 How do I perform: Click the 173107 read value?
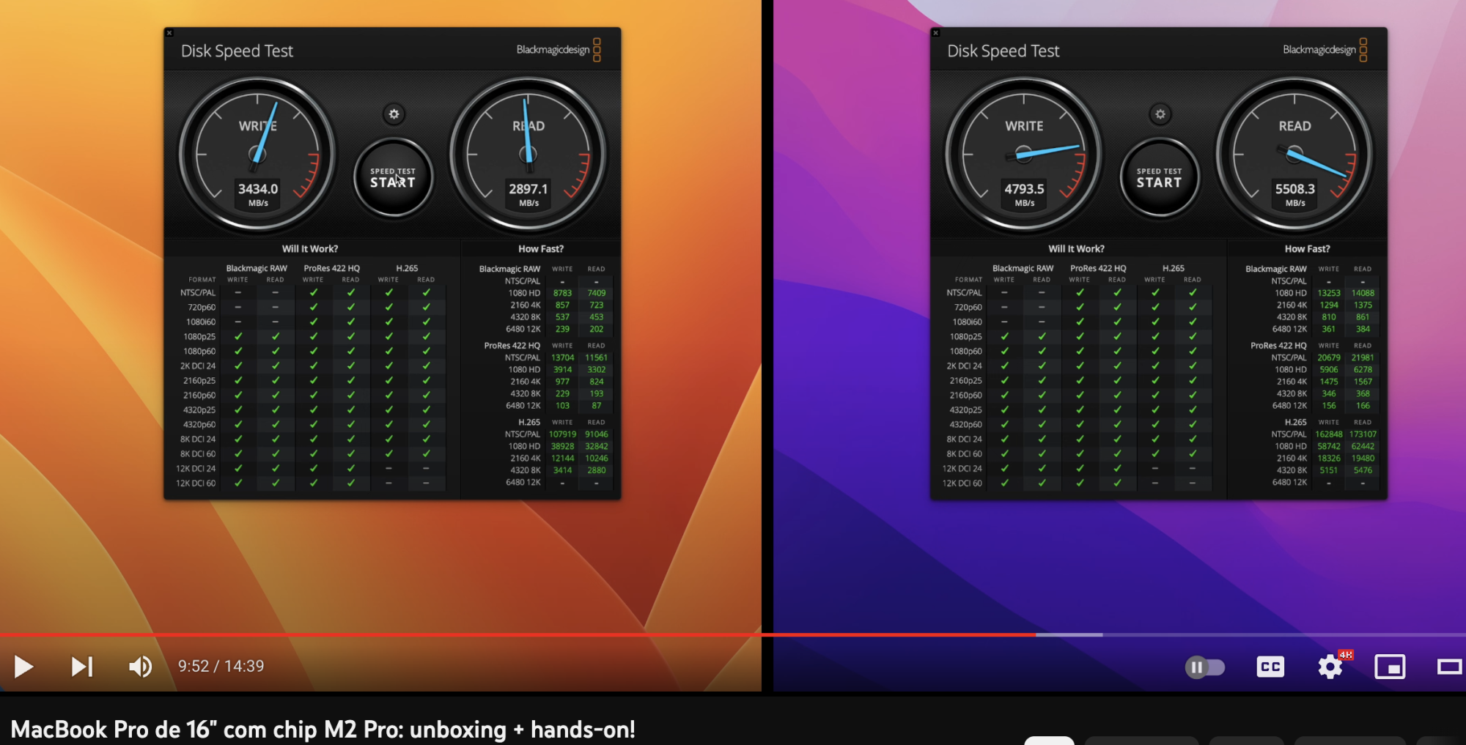pos(1363,434)
